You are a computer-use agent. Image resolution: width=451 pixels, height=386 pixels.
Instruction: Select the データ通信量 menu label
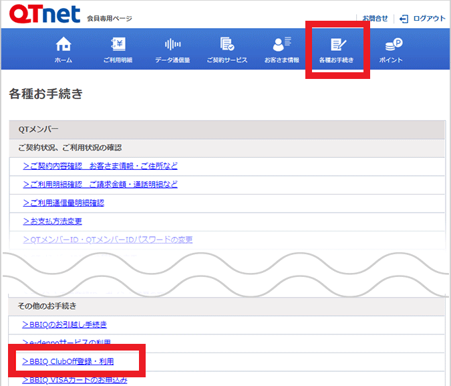pos(172,60)
